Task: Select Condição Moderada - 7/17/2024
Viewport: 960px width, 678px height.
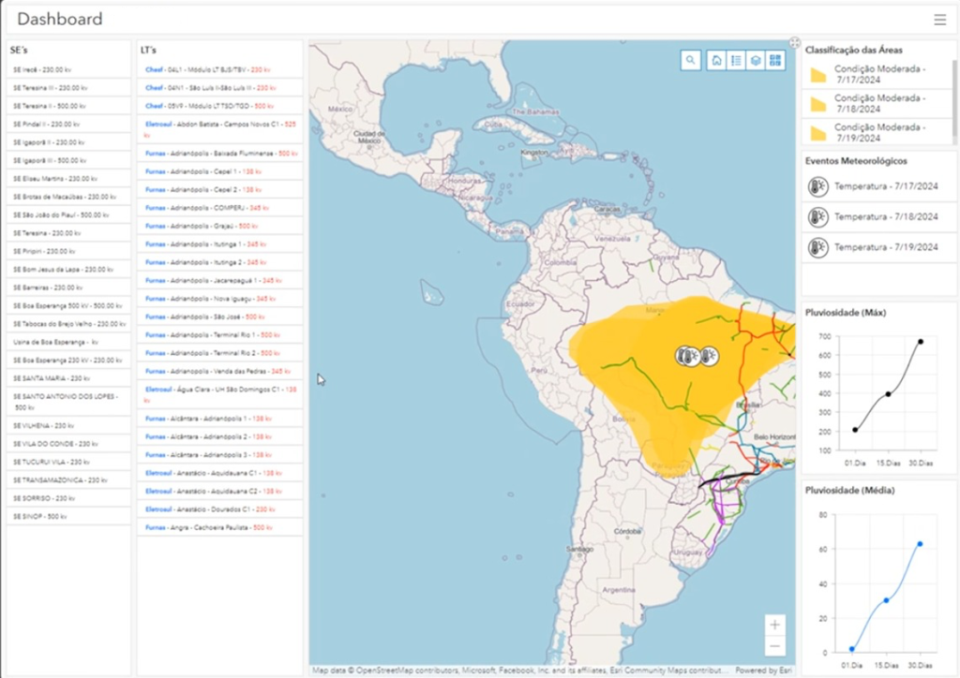Action: point(878,75)
